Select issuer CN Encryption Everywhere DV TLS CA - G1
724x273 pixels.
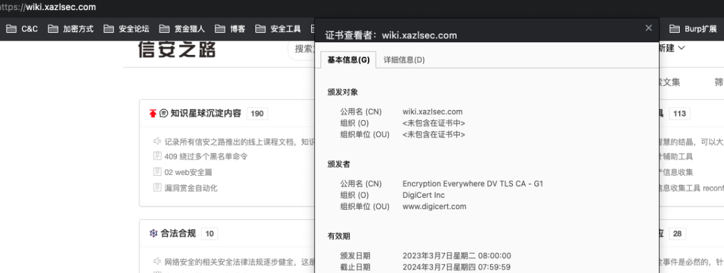click(473, 184)
